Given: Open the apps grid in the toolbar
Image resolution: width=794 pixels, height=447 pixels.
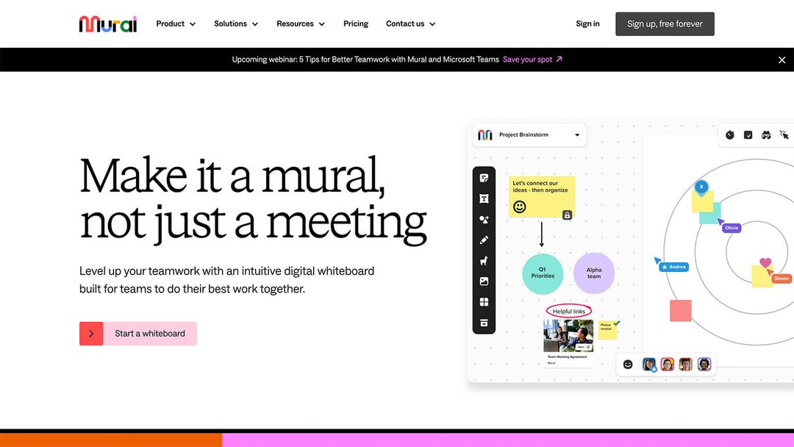Looking at the screenshot, I should tap(484, 301).
